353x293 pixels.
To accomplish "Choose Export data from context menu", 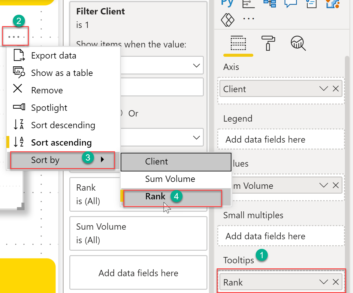I will (53, 56).
